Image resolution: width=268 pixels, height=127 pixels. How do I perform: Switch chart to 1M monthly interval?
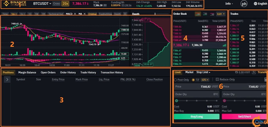click(x=43, y=14)
